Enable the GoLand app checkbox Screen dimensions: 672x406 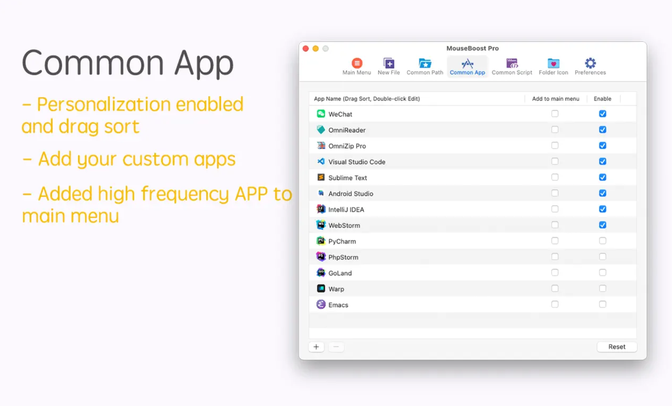tap(603, 273)
